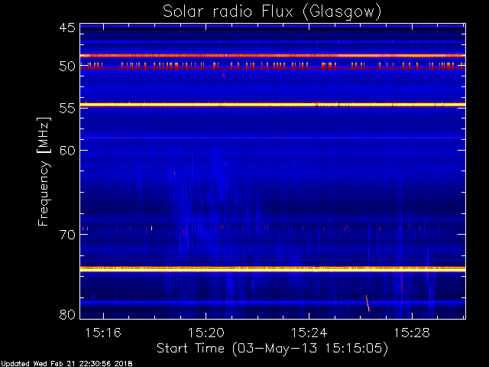Select the 15:16 time tick label
489x367 pixels.
click(102, 333)
